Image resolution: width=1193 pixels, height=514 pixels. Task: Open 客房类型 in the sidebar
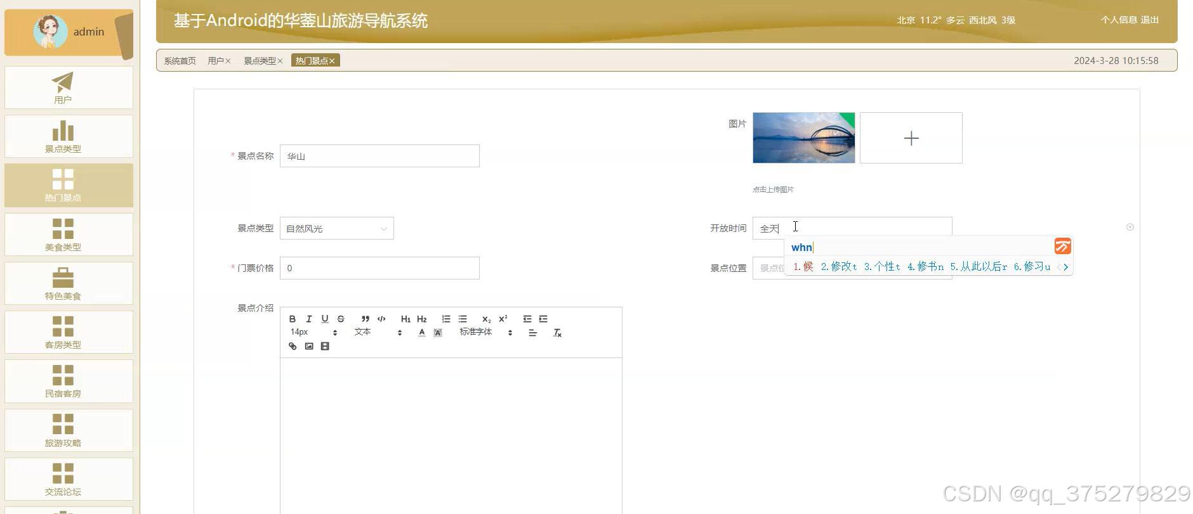pos(69,332)
